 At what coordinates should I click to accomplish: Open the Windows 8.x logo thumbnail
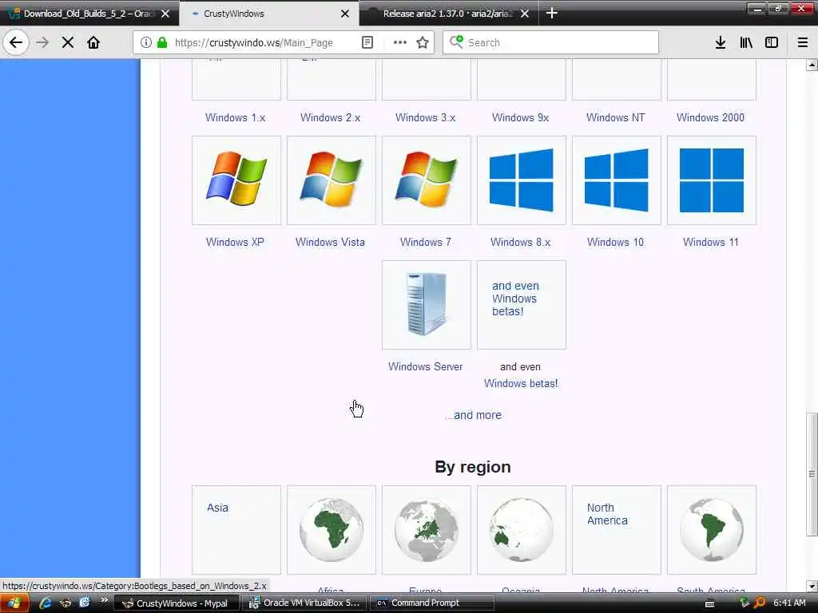click(521, 180)
